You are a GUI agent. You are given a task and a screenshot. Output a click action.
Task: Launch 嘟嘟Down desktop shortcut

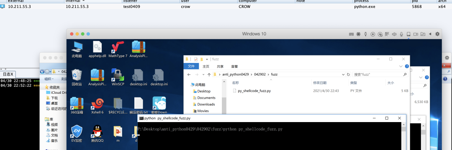pyautogui.click(x=159, y=105)
